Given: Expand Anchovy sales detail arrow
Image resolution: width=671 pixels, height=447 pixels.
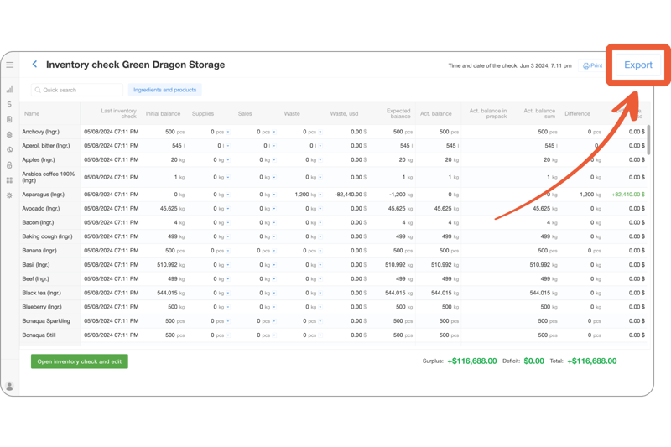Looking at the screenshot, I should (274, 132).
